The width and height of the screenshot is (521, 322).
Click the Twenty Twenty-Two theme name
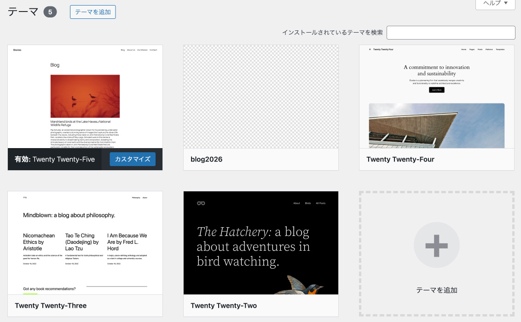coord(224,305)
